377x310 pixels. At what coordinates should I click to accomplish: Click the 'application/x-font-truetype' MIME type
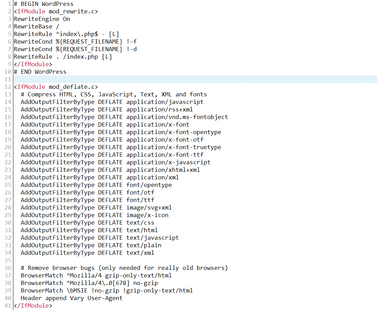[173, 147]
